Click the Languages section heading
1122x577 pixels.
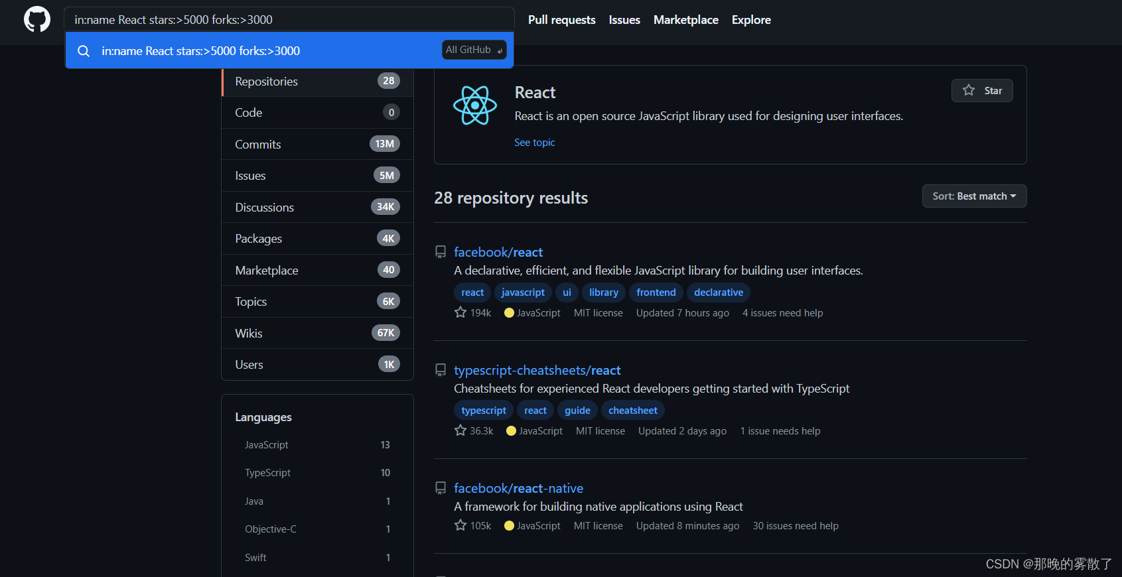(263, 417)
